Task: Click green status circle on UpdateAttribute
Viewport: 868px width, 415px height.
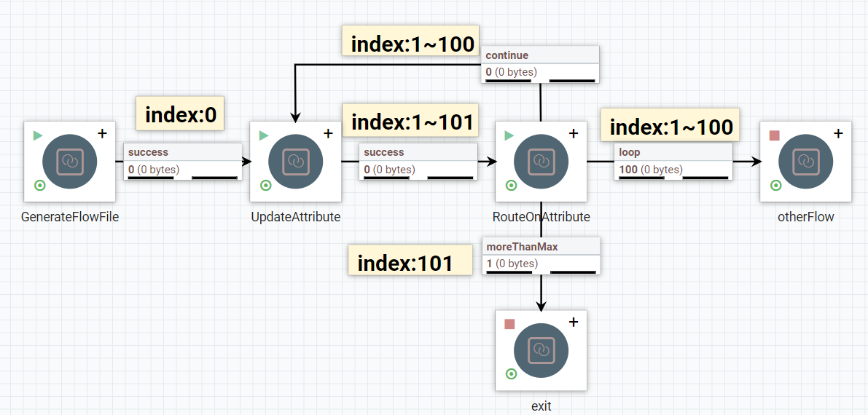Action: pos(266,186)
